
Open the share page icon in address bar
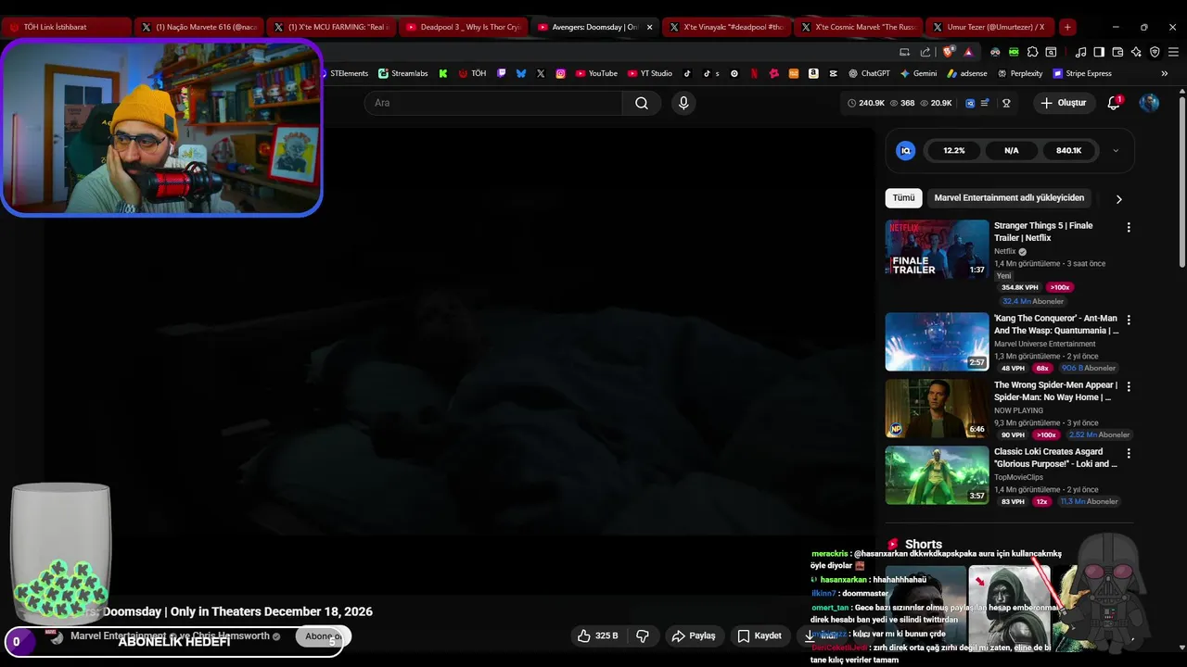point(925,52)
